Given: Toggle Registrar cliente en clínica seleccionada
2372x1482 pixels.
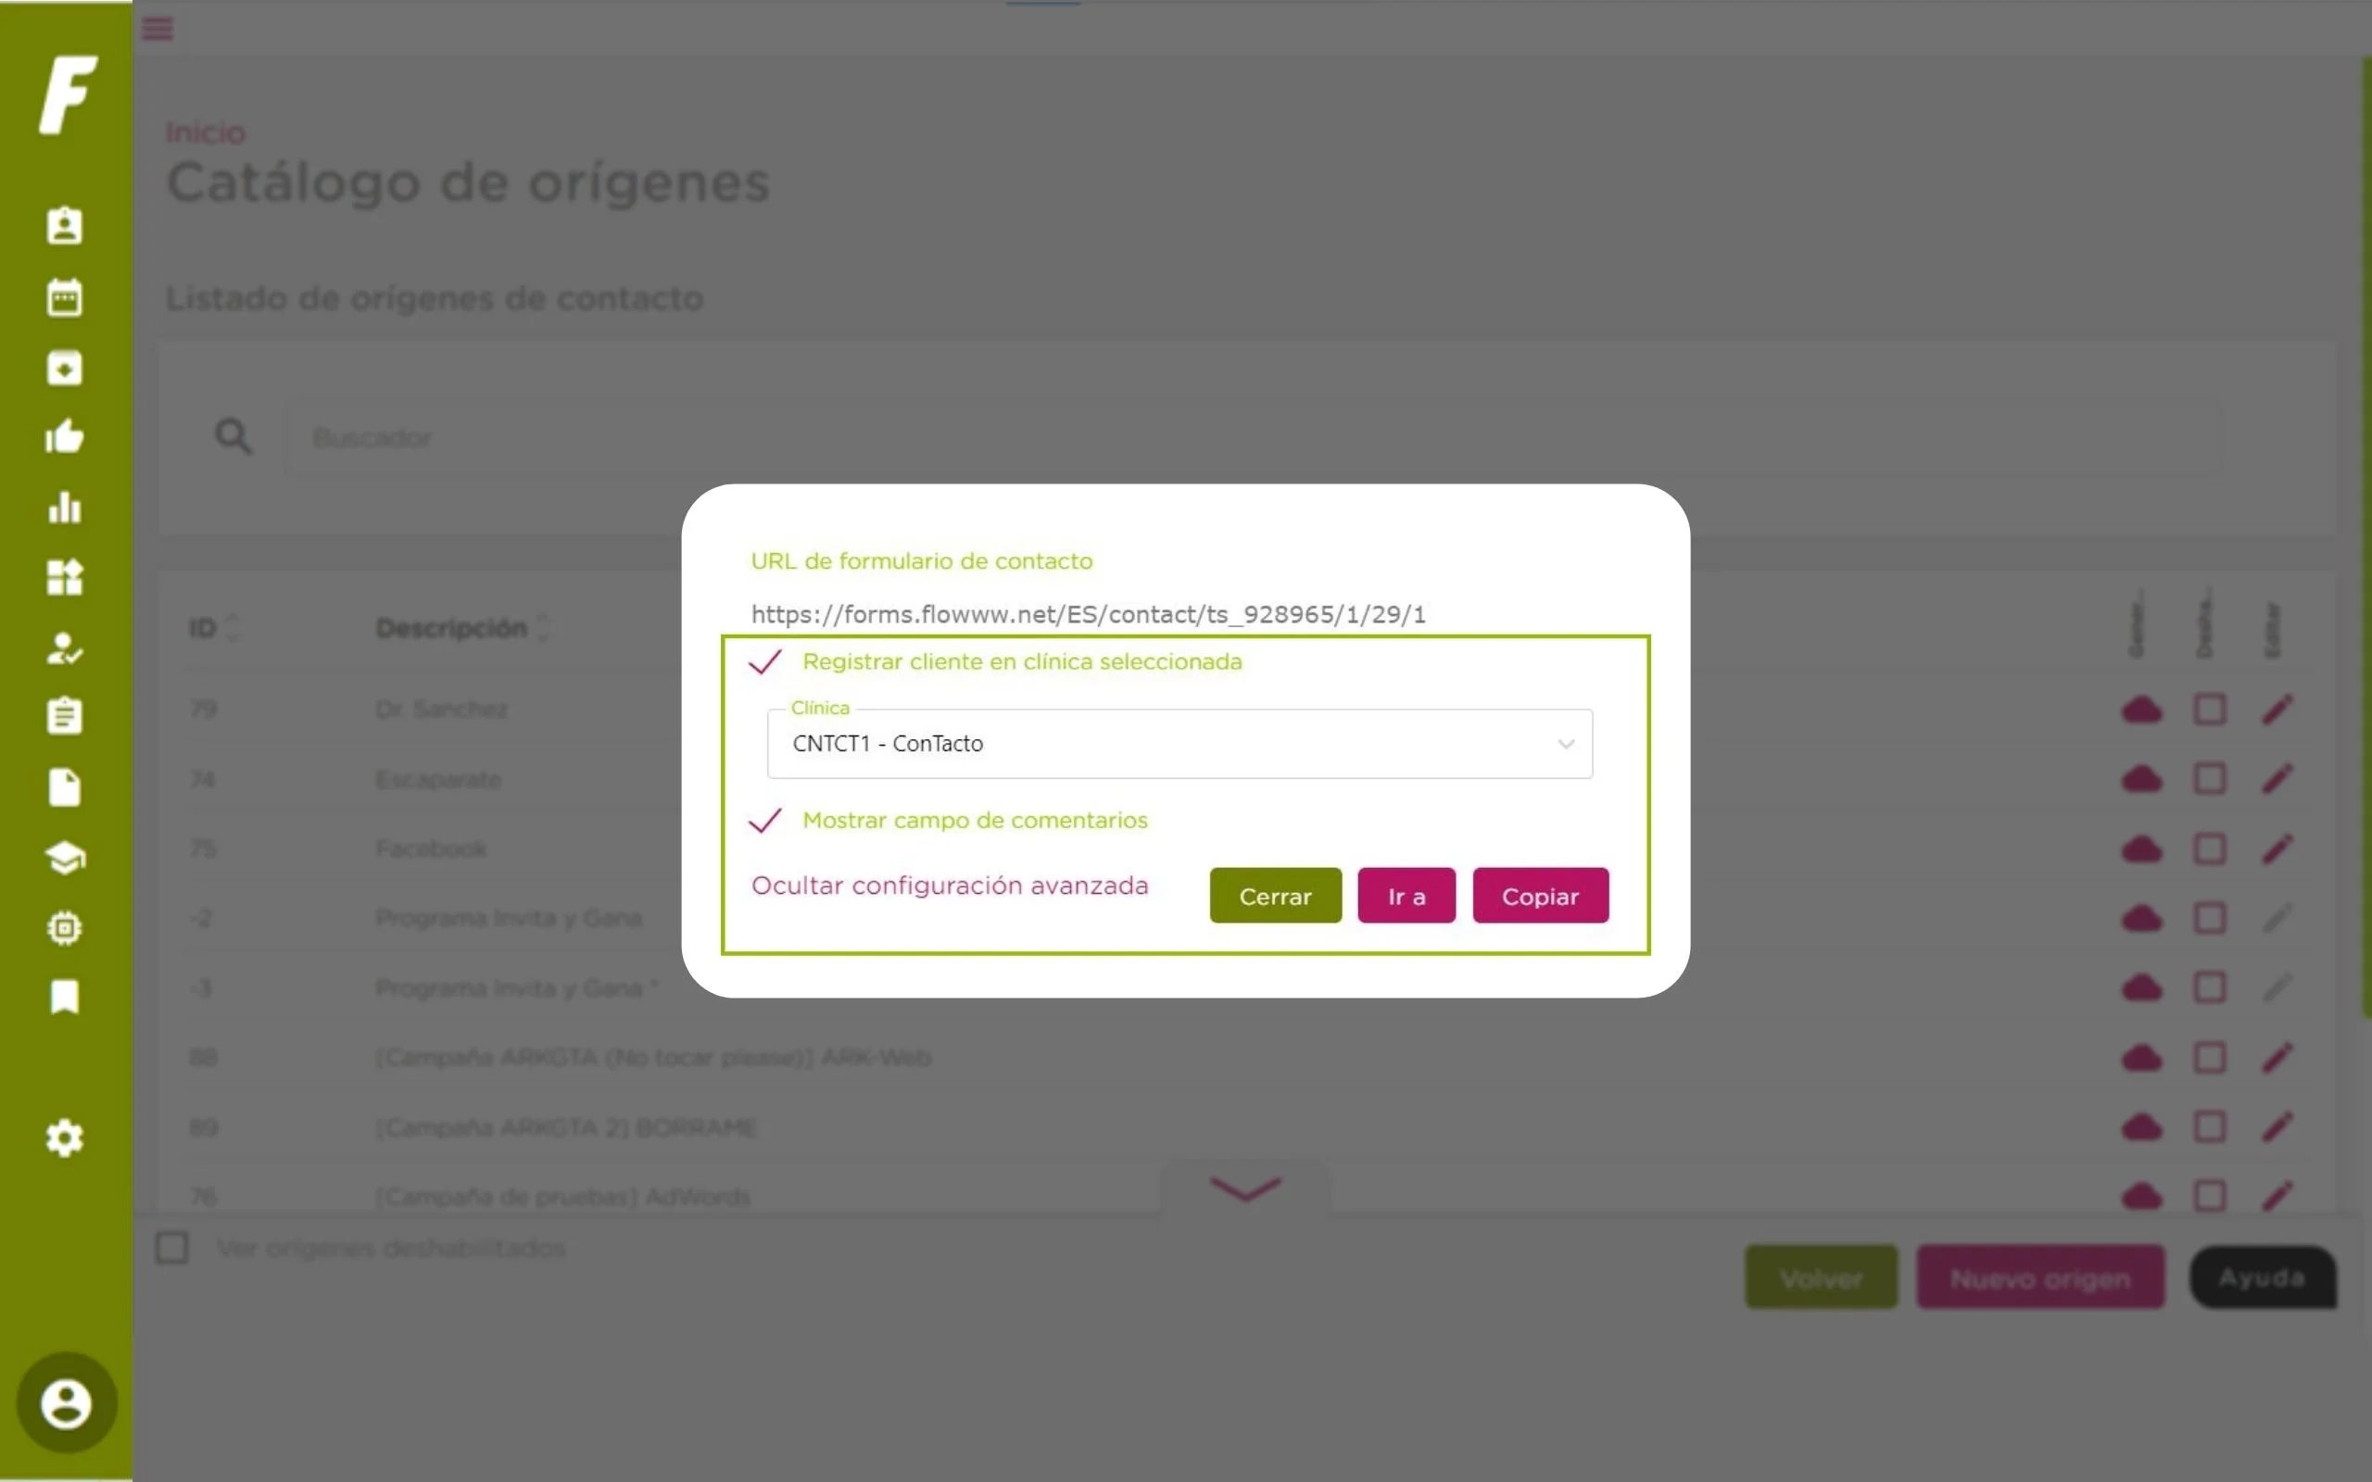Looking at the screenshot, I should (764, 662).
